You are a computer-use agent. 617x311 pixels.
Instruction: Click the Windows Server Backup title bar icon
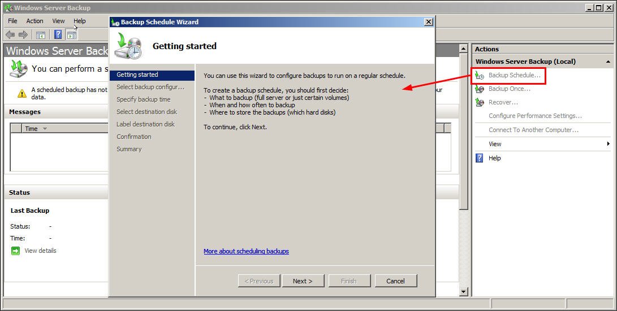[8, 8]
